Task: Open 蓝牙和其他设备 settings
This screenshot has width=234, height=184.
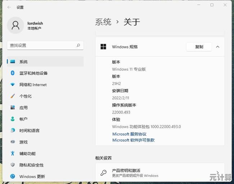Action: tap(45, 73)
